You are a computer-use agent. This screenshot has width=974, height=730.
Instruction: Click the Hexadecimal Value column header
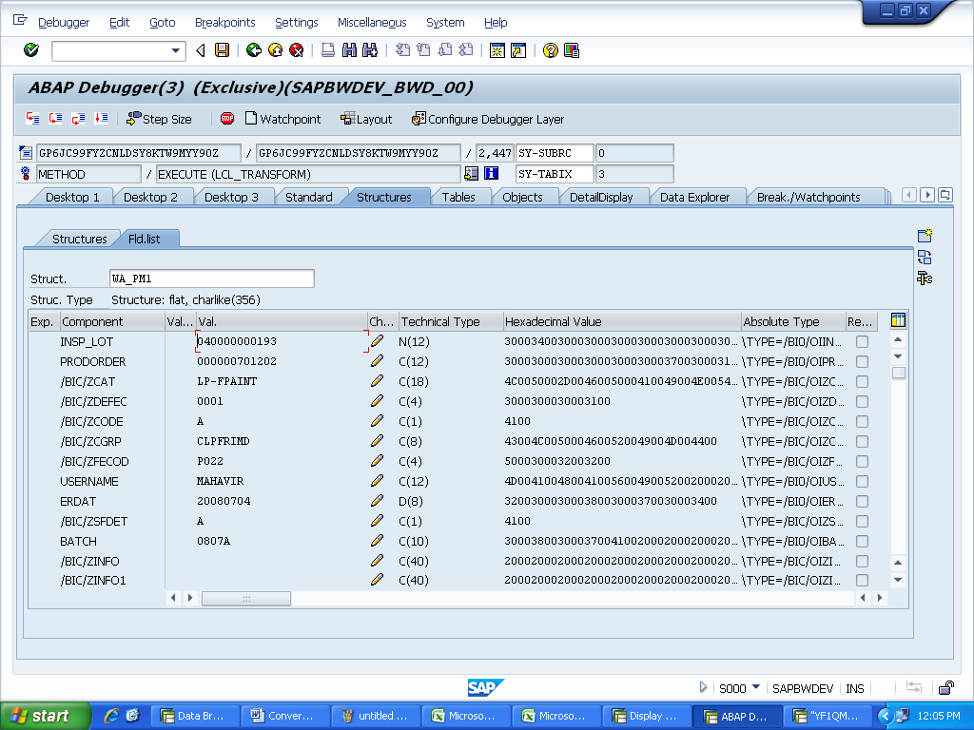[621, 321]
